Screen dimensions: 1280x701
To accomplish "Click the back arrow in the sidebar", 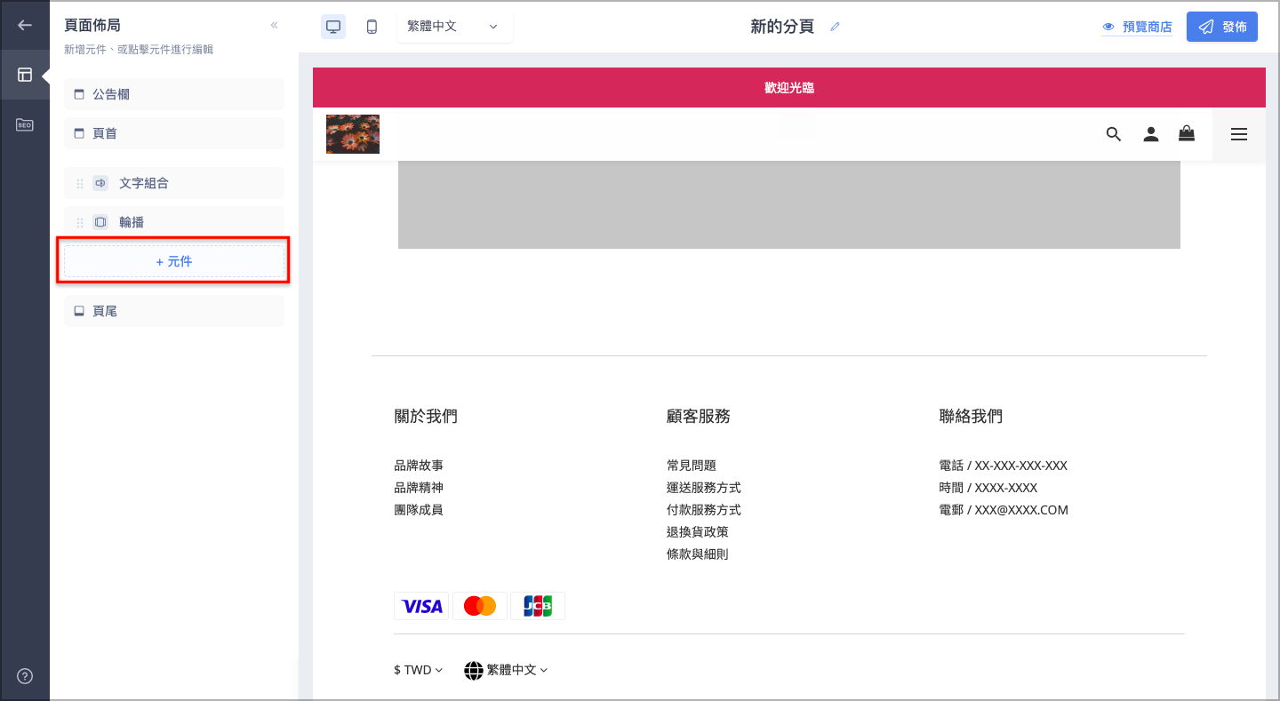I will (x=24, y=25).
